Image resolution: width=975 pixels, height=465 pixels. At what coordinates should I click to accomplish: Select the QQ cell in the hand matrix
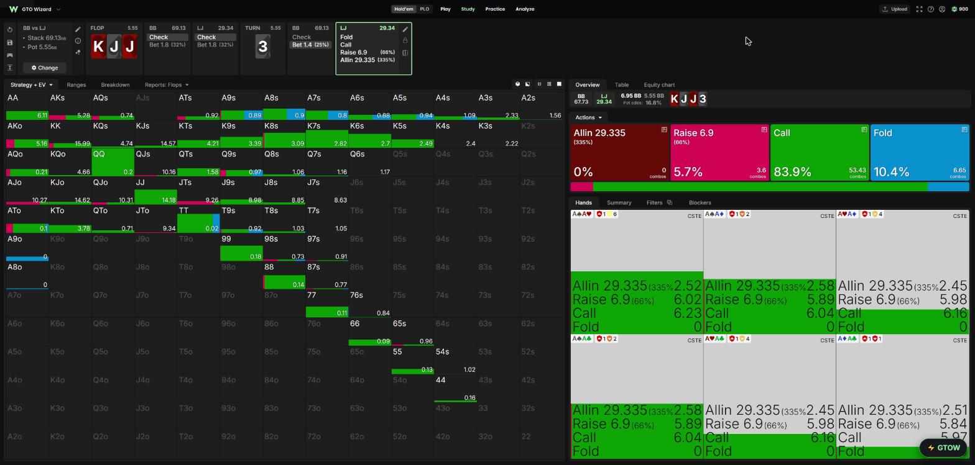click(x=113, y=163)
